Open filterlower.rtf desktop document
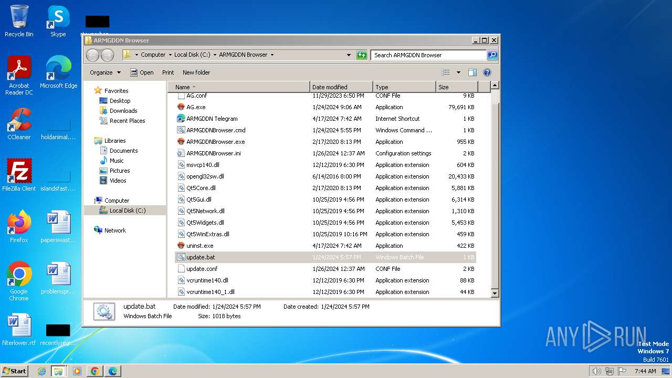672x378 pixels. (x=19, y=330)
